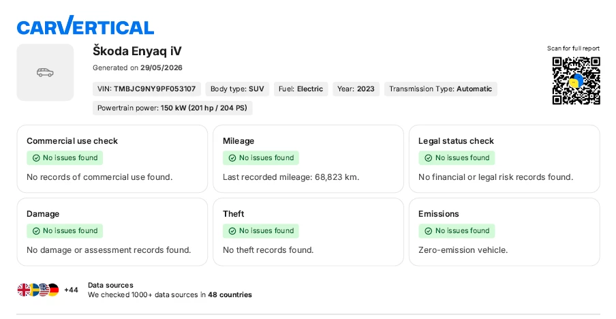Click the Legal status check heading
Image resolution: width=616 pixels, height=319 pixels.
tap(456, 141)
